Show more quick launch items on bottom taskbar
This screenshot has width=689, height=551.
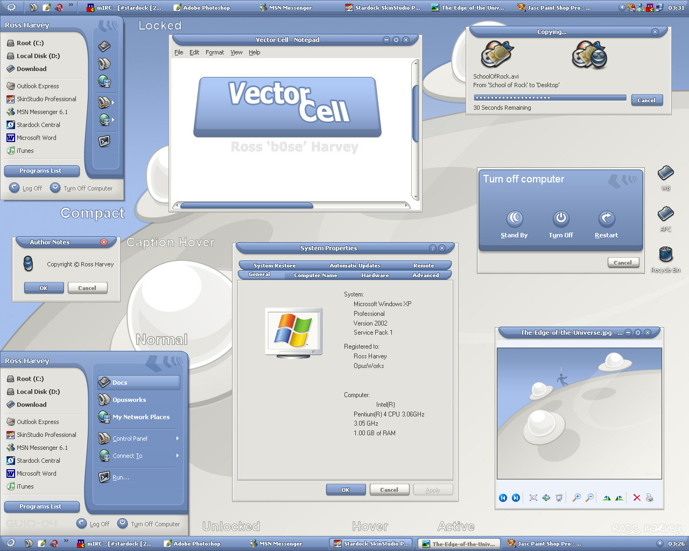tap(66, 541)
